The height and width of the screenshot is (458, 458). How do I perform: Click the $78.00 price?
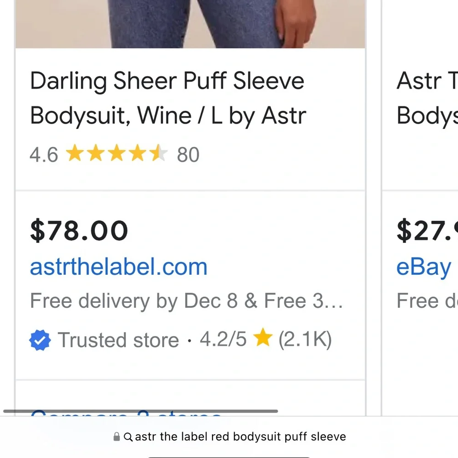pos(79,231)
